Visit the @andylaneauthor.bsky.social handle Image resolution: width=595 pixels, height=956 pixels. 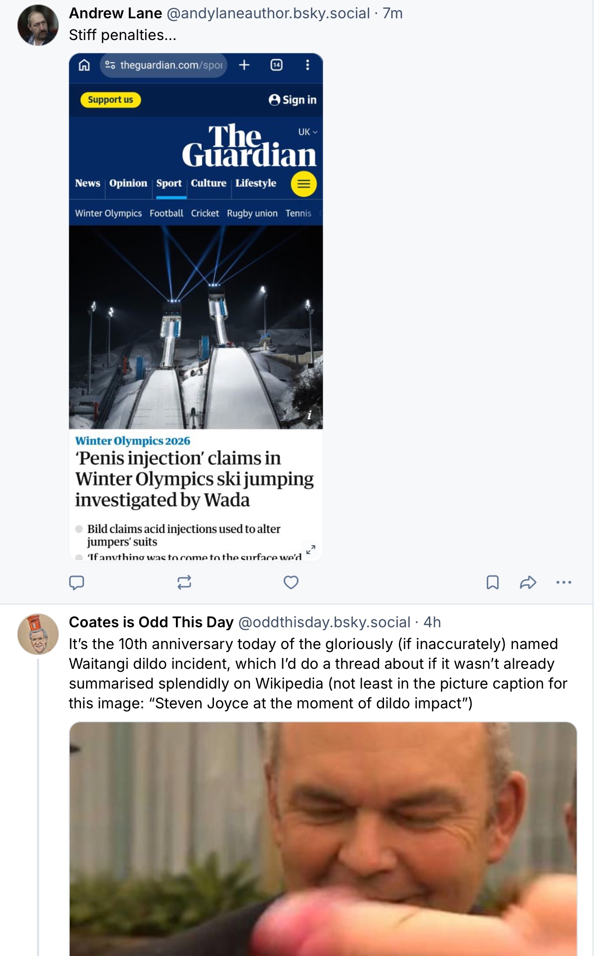(x=268, y=13)
